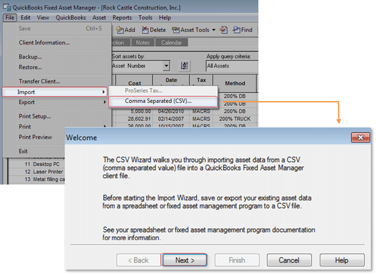Open the All Assets query criteria box

pos(232,66)
